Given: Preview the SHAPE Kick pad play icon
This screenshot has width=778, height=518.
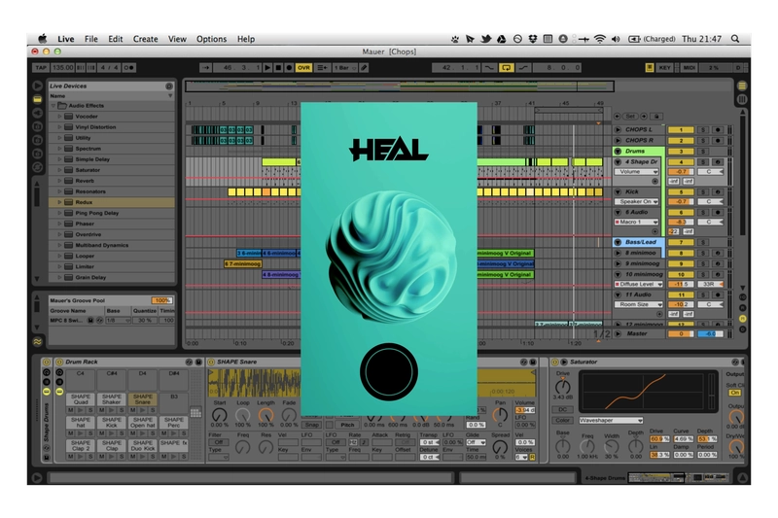Looking at the screenshot, I should tap(112, 433).
